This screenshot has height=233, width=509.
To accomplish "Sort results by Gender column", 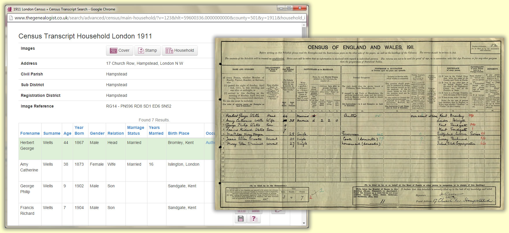I will click(97, 133).
